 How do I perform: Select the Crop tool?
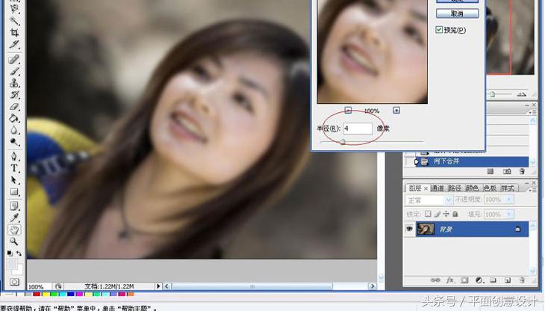click(14, 34)
